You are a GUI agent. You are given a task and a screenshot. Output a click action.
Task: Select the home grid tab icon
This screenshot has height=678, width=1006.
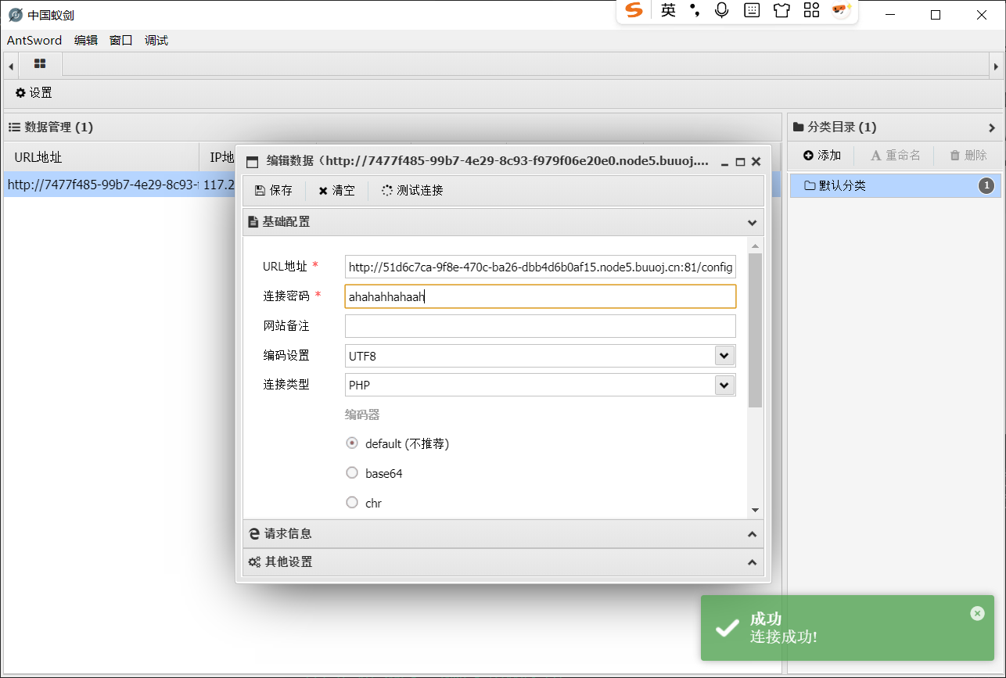(40, 64)
